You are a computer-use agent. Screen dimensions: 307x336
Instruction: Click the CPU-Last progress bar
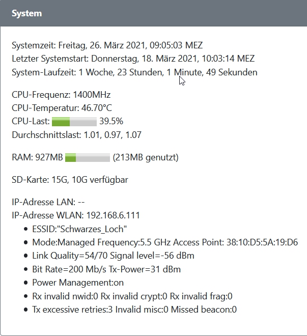click(74, 122)
